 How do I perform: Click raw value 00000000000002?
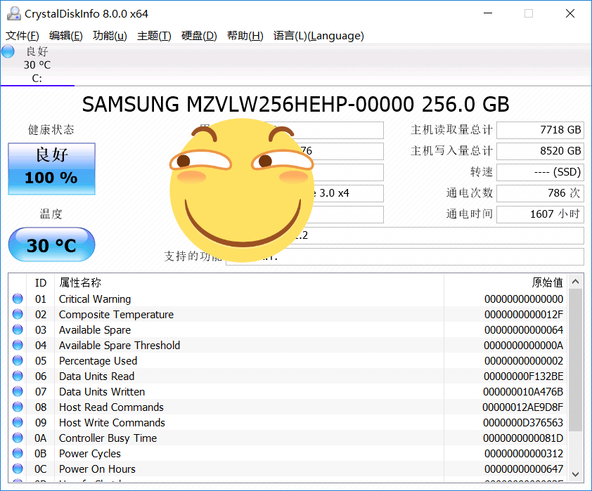pos(524,361)
